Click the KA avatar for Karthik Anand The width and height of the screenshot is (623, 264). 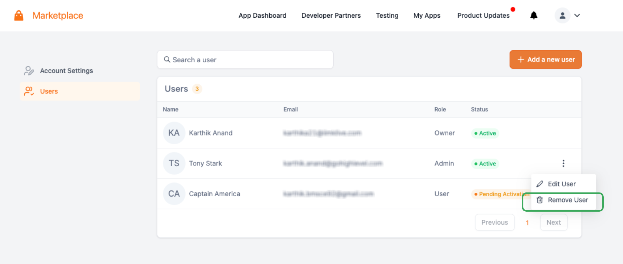[x=174, y=133]
